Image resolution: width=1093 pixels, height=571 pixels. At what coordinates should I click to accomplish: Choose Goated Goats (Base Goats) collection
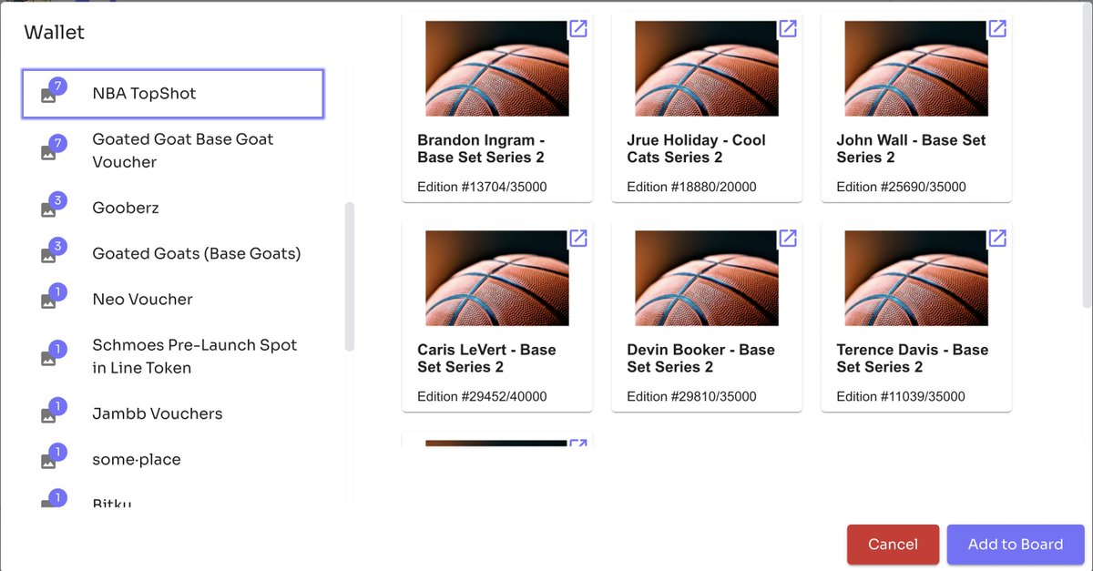pyautogui.click(x=173, y=253)
